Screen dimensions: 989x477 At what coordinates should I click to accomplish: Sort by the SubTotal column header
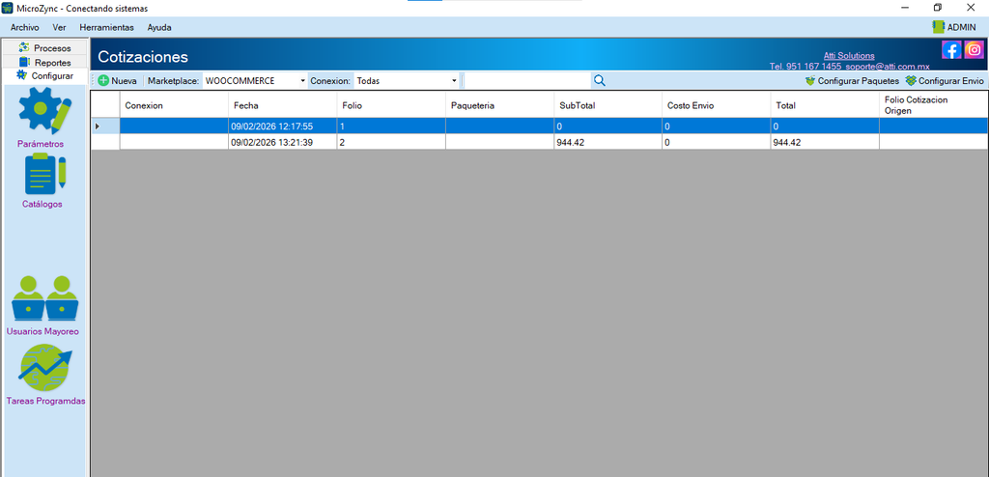pyautogui.click(x=608, y=105)
